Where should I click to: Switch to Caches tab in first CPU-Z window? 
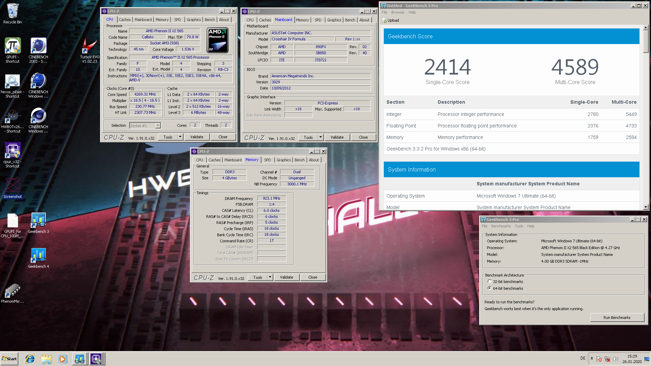coord(124,20)
